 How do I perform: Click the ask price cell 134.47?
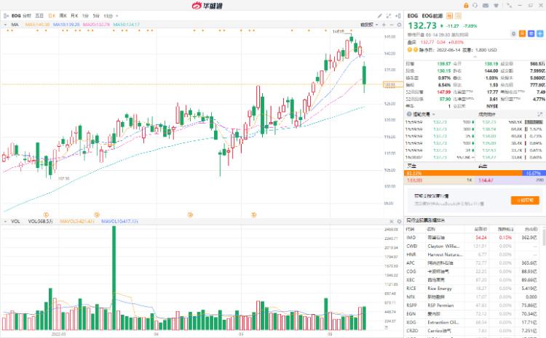tap(510, 180)
